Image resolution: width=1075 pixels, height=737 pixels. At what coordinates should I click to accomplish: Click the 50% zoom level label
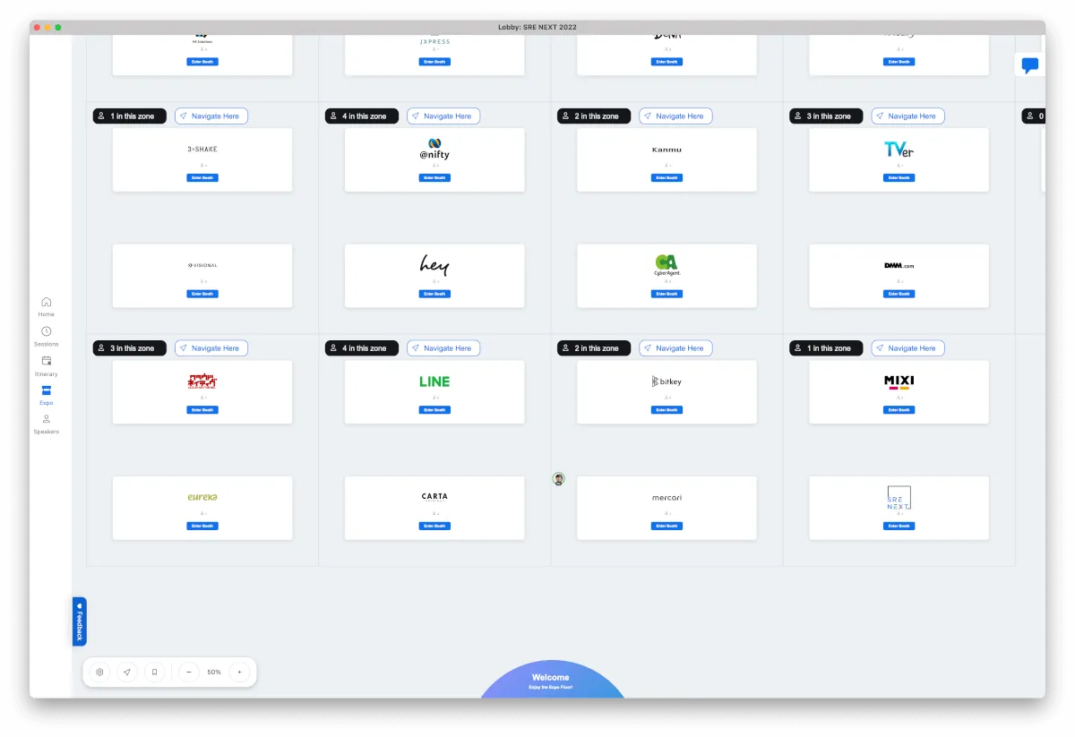pyautogui.click(x=214, y=672)
